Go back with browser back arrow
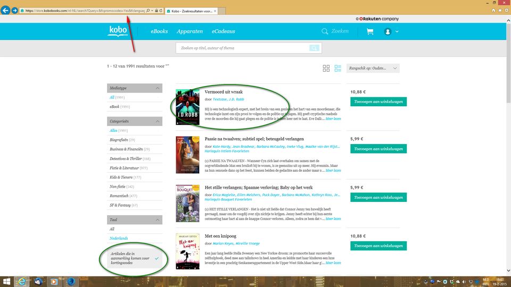The height and width of the screenshot is (287, 511). (x=5, y=11)
